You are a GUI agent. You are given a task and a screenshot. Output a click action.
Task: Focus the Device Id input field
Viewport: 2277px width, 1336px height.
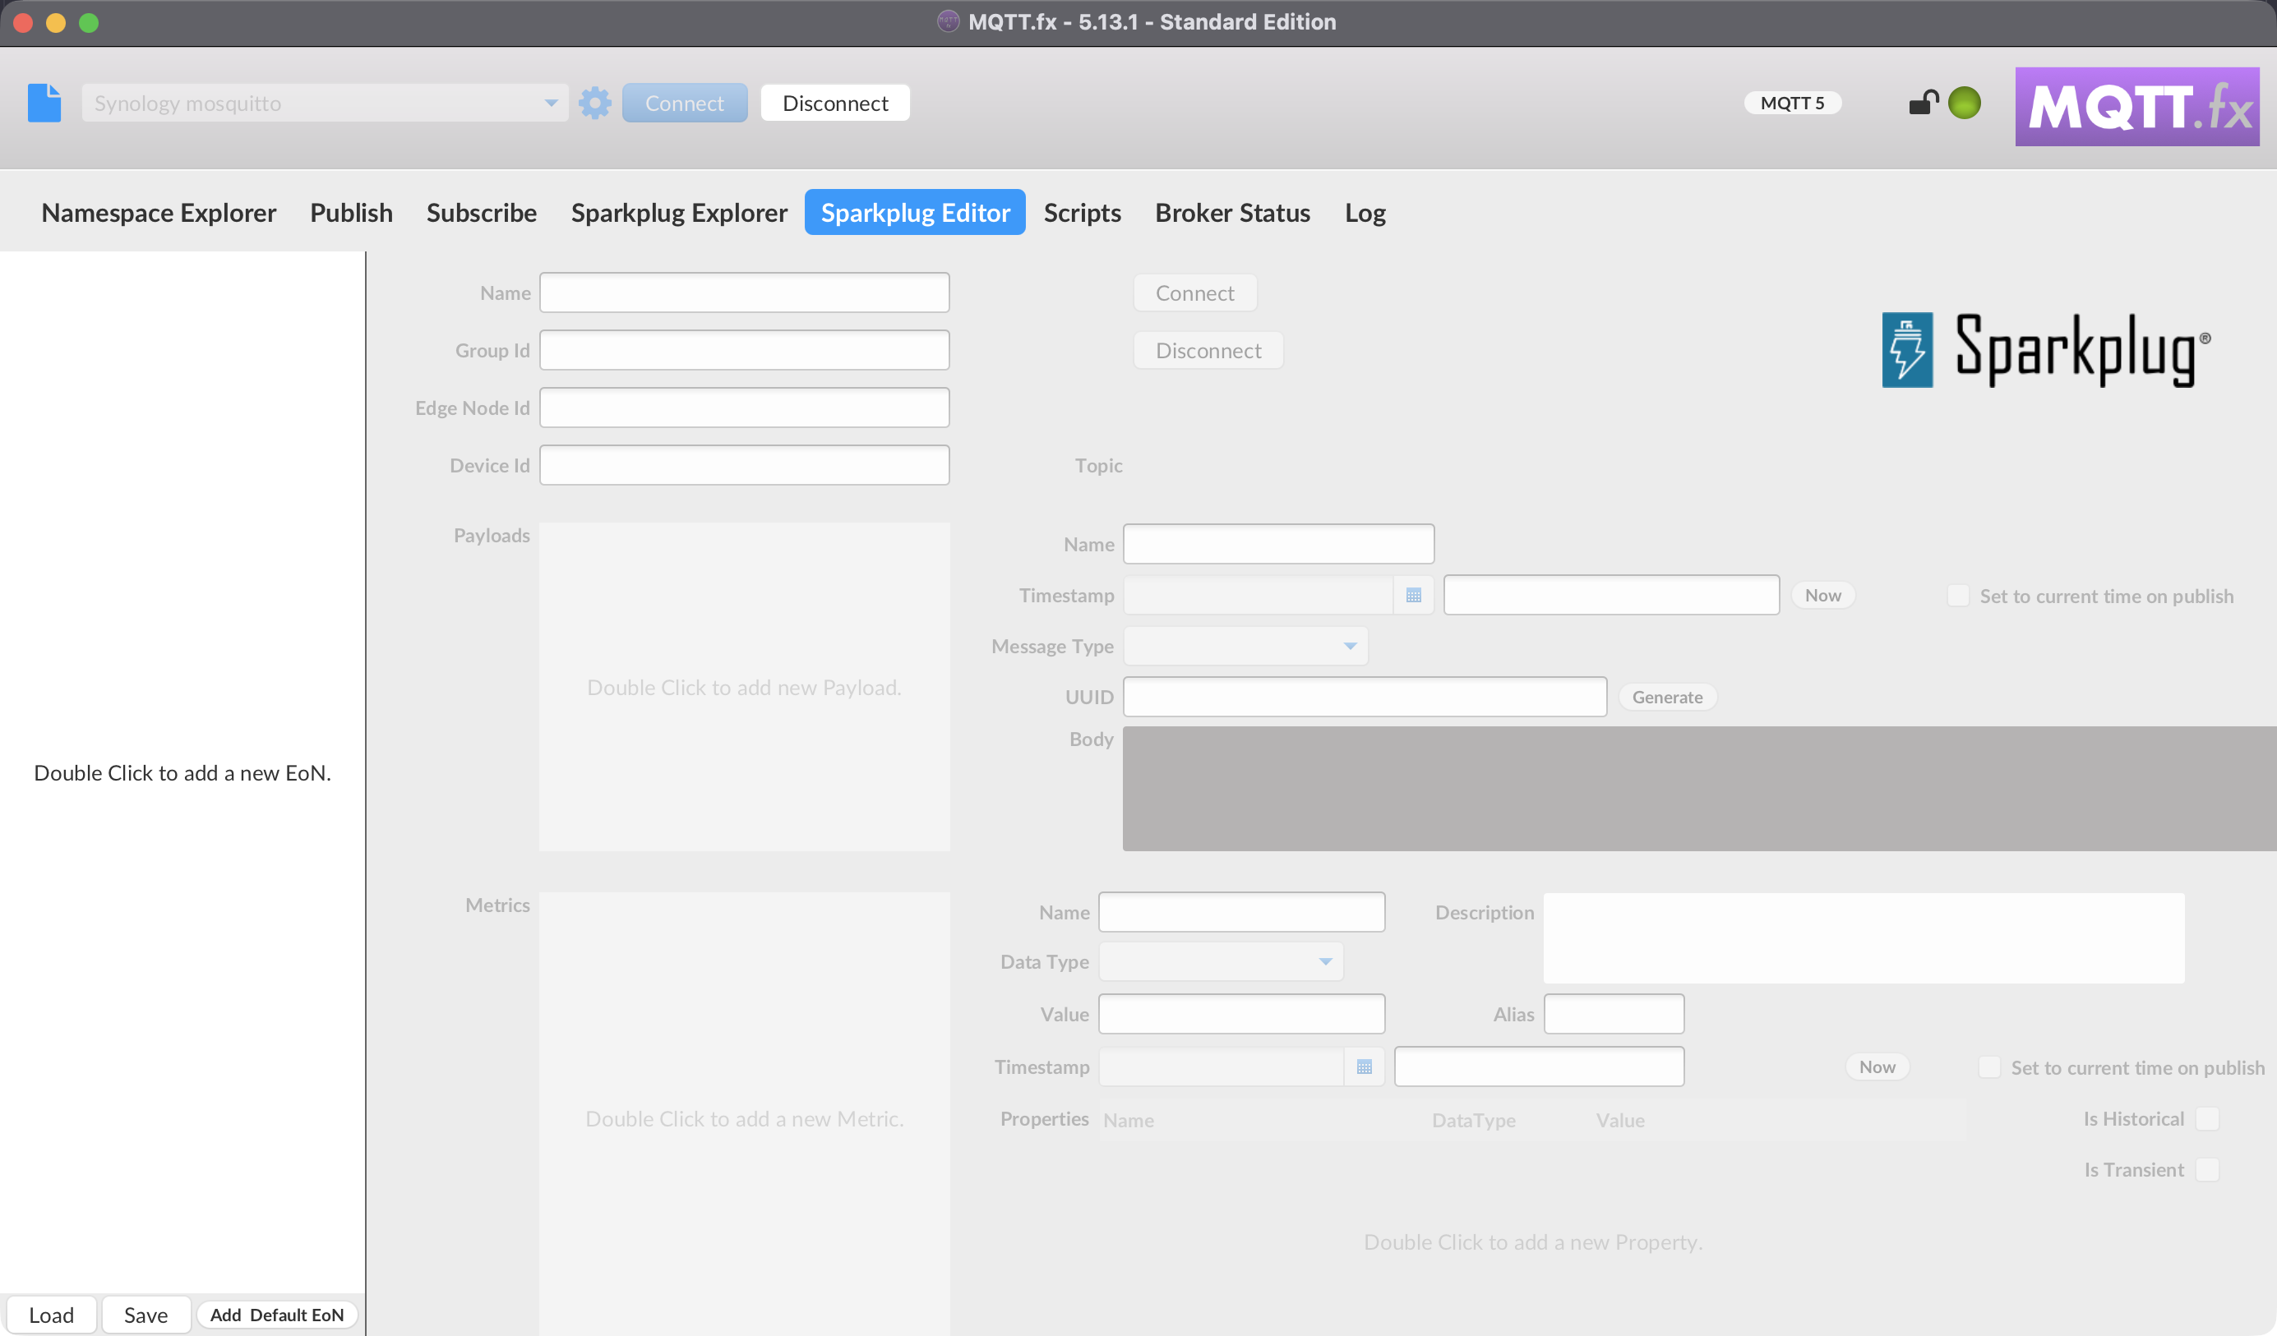pyautogui.click(x=745, y=465)
